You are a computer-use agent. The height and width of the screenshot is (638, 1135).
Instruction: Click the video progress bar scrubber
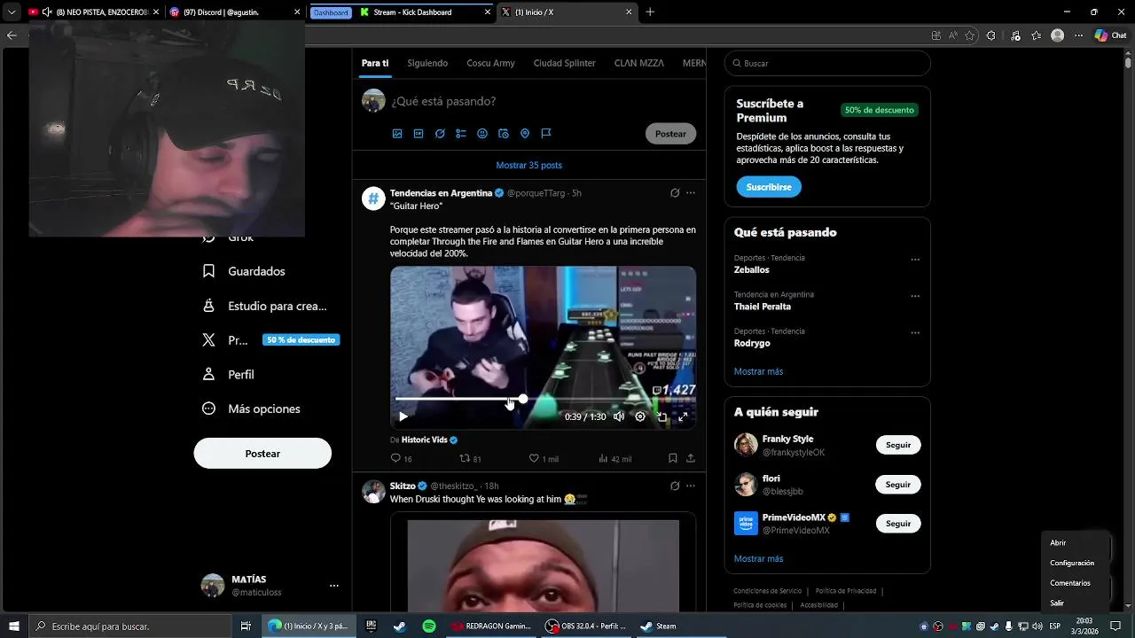tap(523, 400)
